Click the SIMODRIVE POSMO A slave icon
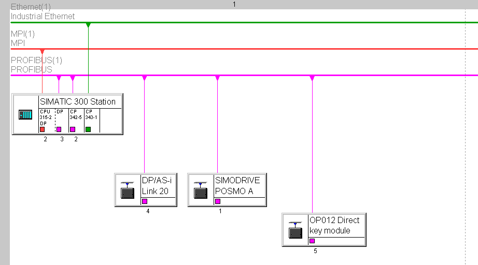 pos(201,190)
